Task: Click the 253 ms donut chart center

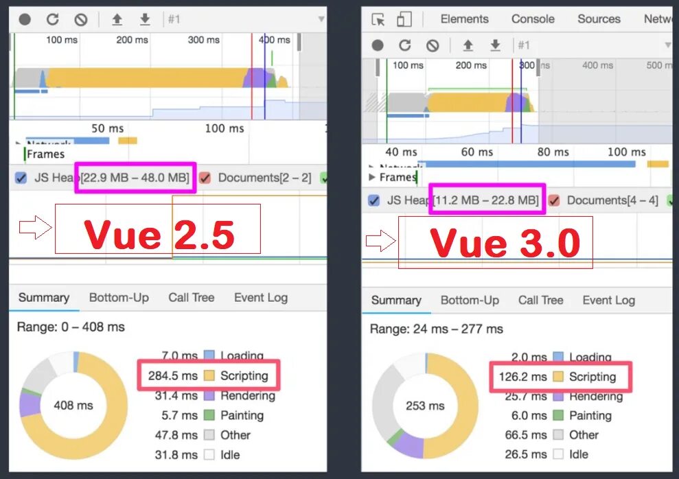Action: (x=425, y=406)
